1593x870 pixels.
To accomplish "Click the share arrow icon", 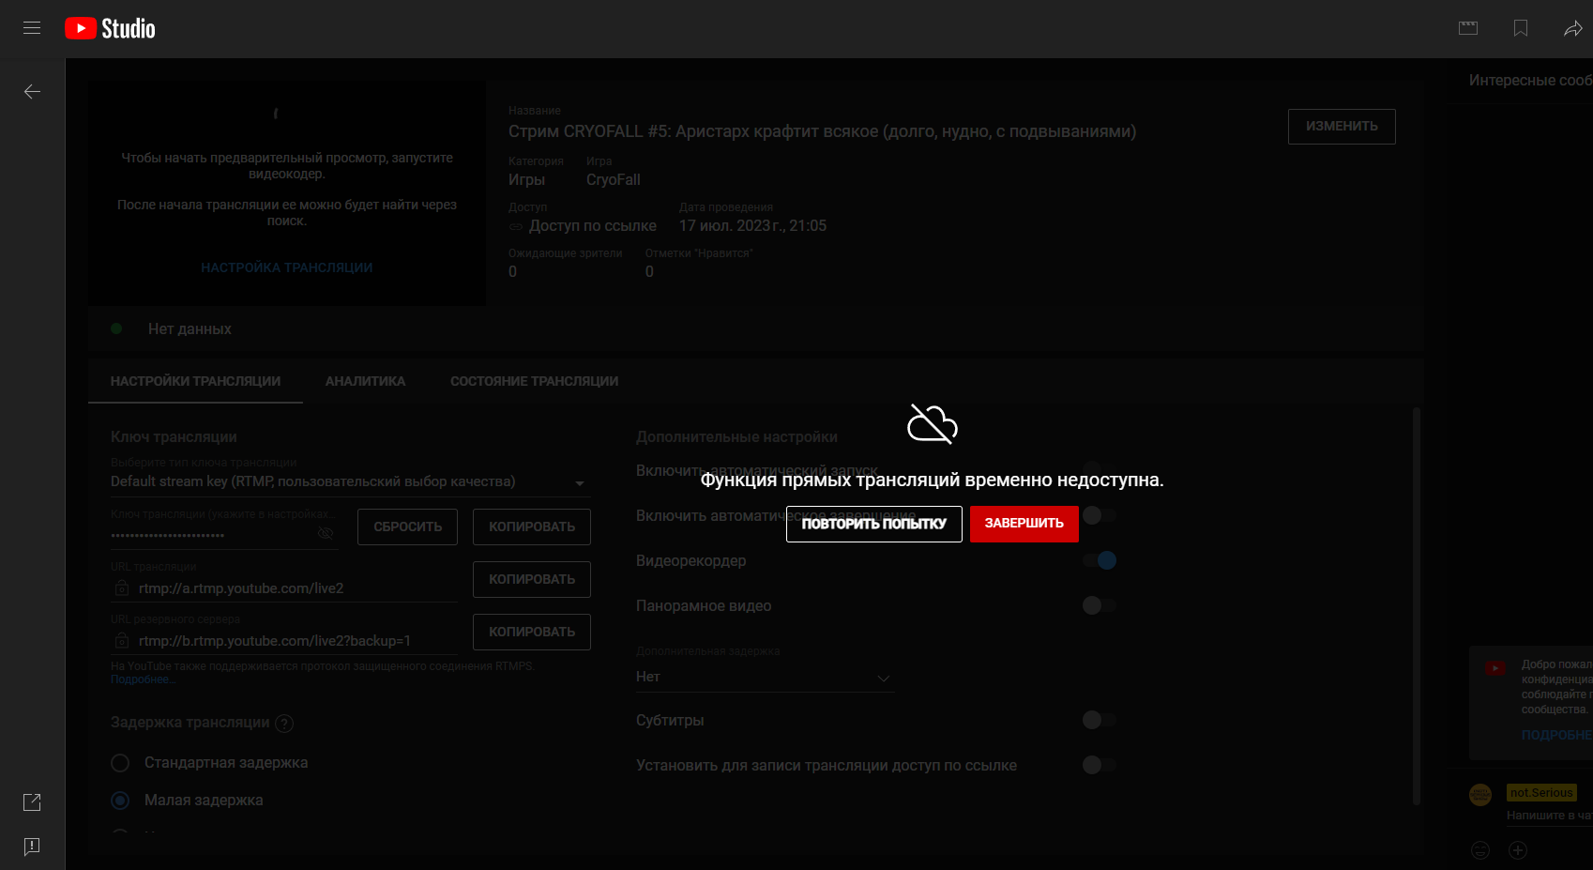I will point(1573,28).
